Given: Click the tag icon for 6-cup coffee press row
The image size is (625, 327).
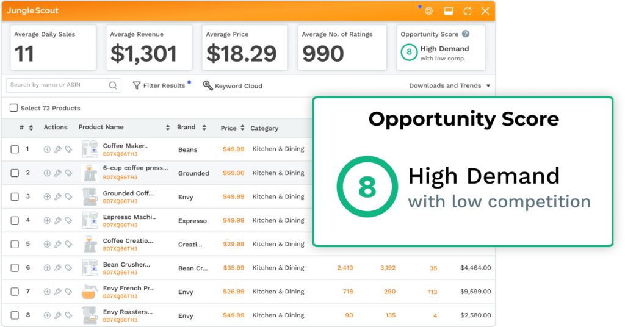Looking at the screenshot, I should point(68,173).
